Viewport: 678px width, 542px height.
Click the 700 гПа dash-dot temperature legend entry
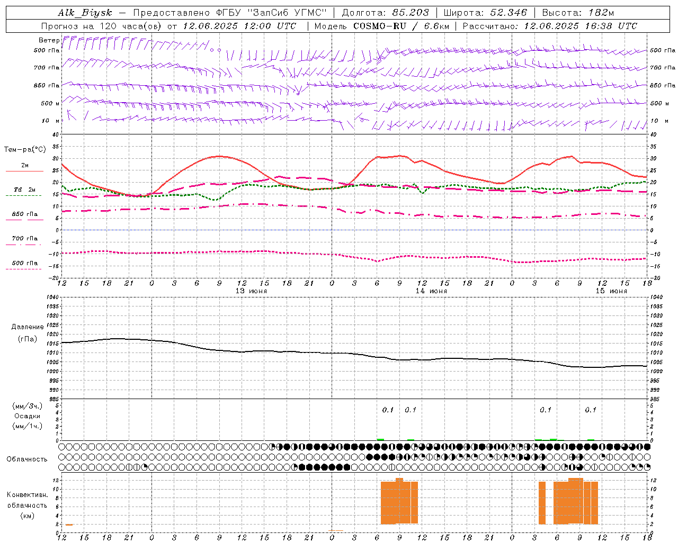click(x=24, y=241)
